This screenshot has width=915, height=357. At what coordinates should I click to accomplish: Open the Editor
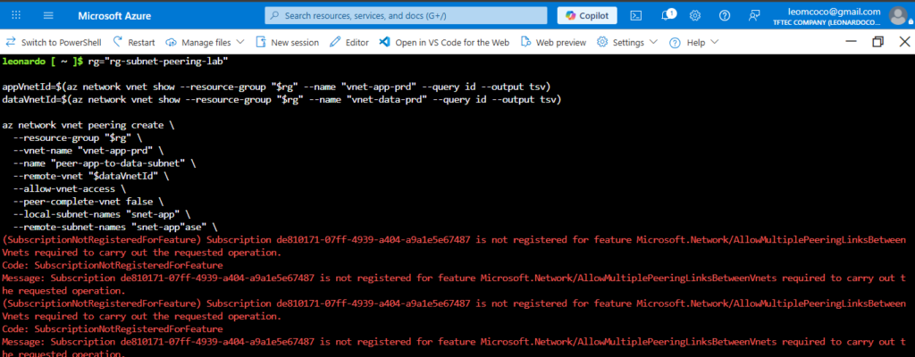point(349,42)
